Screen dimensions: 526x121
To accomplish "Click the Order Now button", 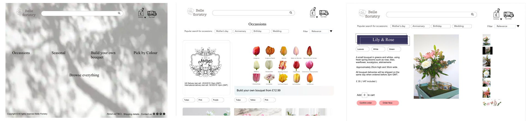I will pos(389,103).
